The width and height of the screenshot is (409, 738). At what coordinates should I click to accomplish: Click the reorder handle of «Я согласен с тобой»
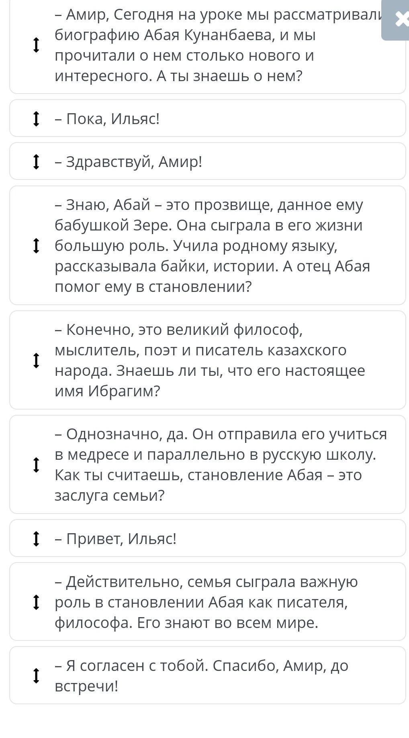(x=36, y=676)
